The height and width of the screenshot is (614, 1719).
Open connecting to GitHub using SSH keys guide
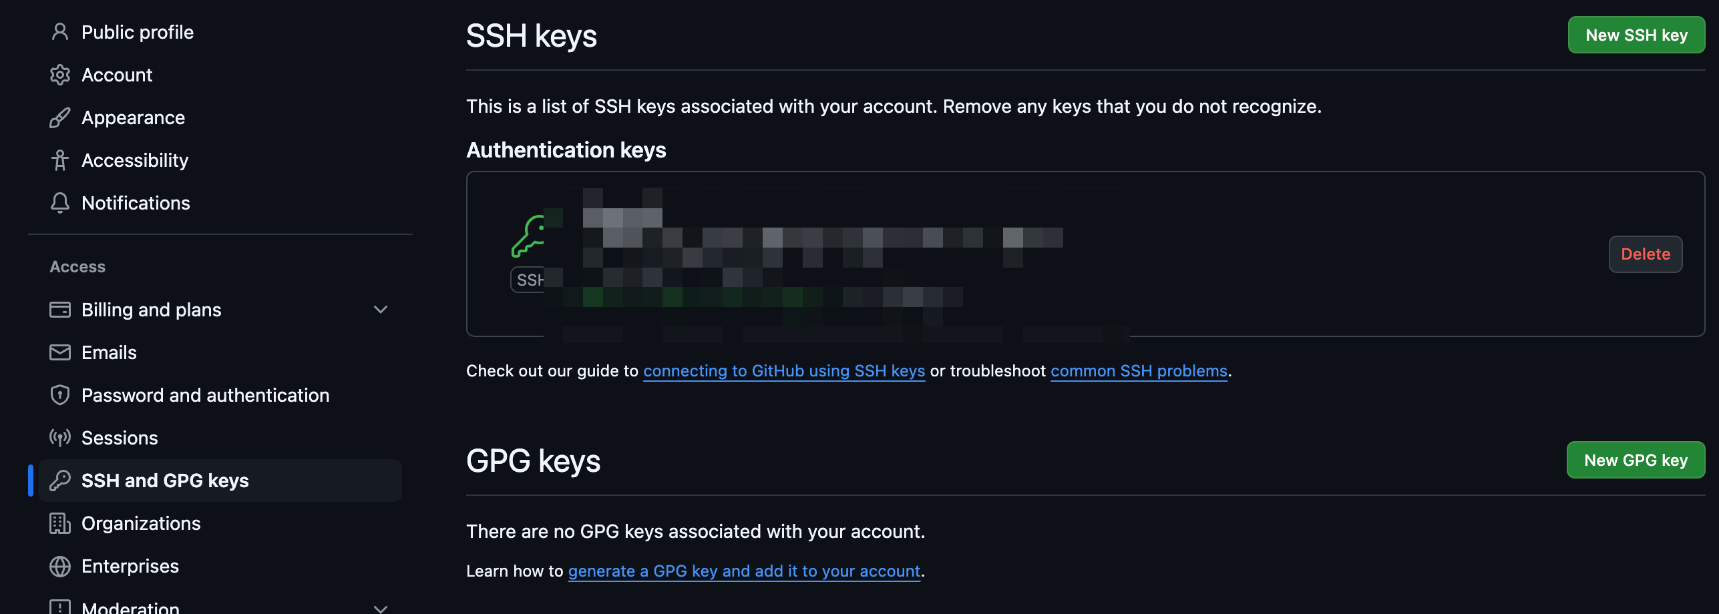click(784, 371)
